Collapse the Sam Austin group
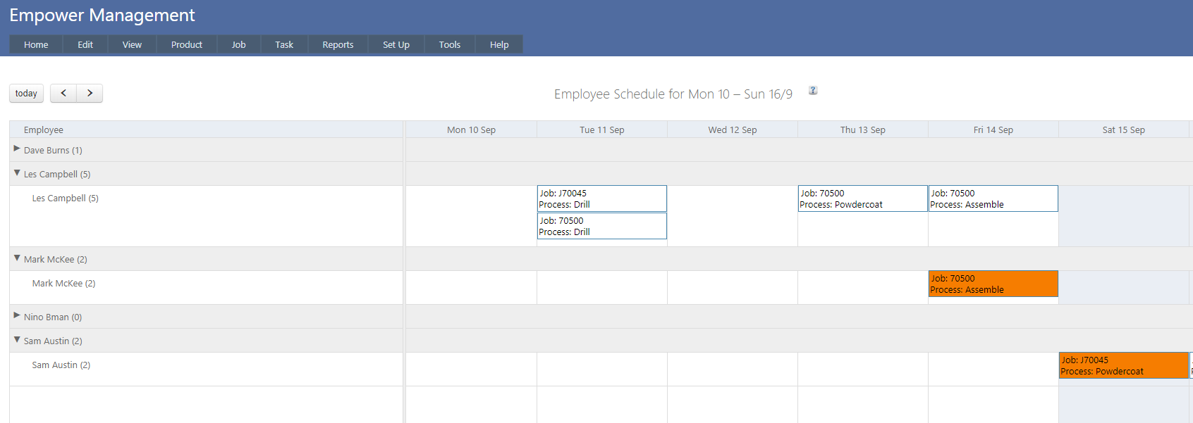The width and height of the screenshot is (1193, 423). pyautogui.click(x=17, y=340)
